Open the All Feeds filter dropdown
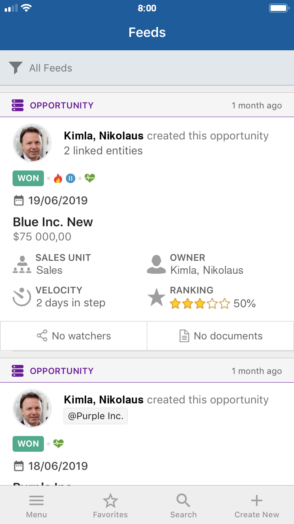This screenshot has width=294, height=524. click(51, 68)
